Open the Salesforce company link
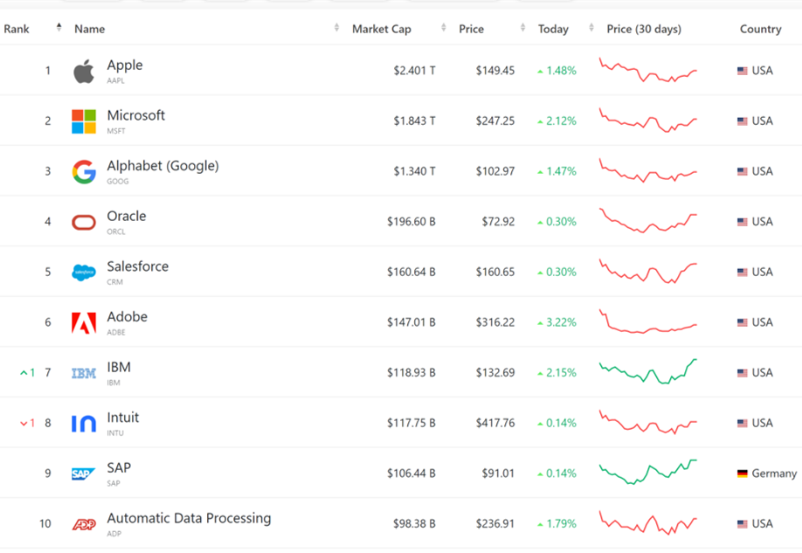 point(137,266)
